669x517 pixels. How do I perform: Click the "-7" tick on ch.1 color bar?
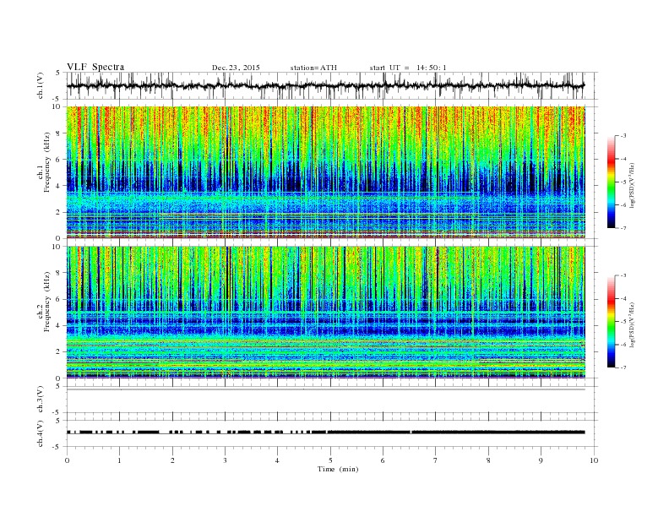(623, 228)
